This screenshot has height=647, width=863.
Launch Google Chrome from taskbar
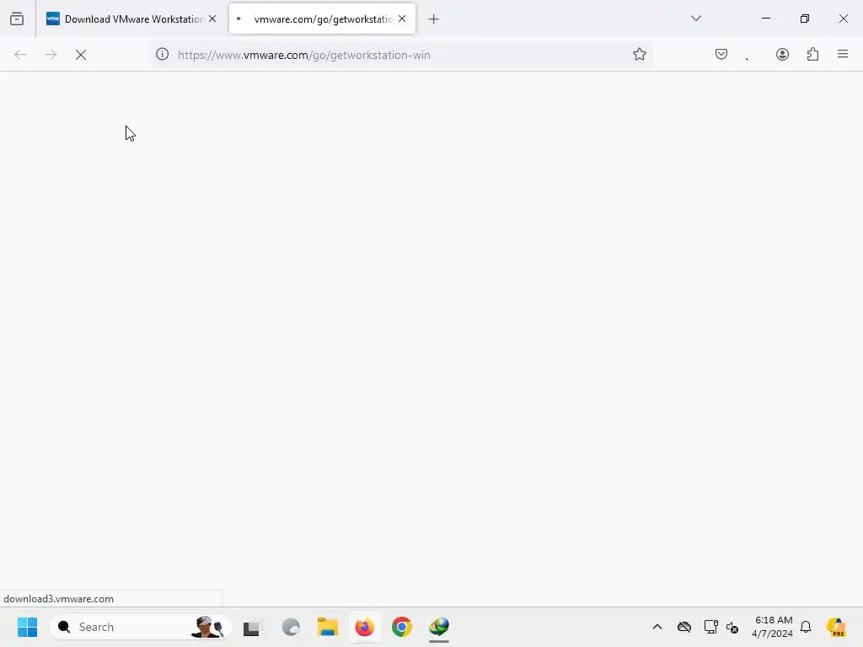[402, 627]
